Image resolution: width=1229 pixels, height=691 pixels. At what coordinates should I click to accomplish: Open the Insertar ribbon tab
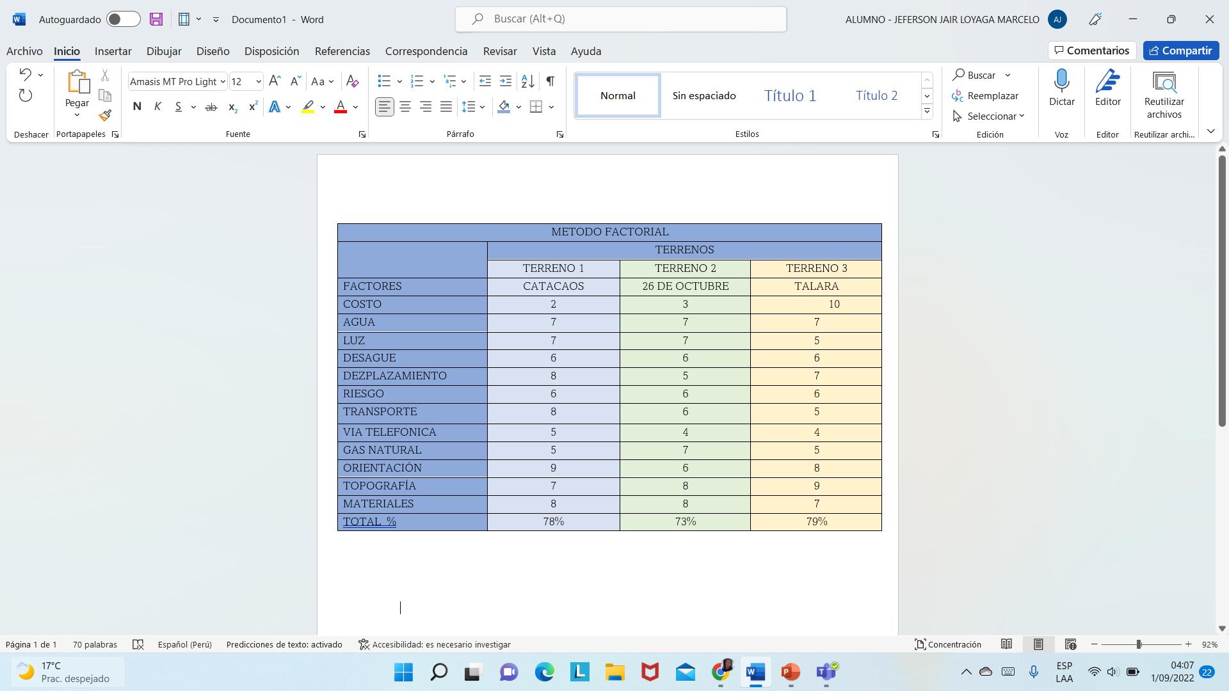(x=113, y=51)
